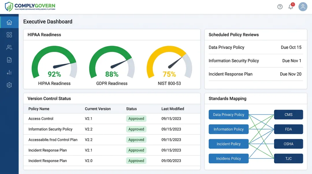Click the NIST 800-53 75% gauge
The width and height of the screenshot is (312, 174).
coord(169,62)
